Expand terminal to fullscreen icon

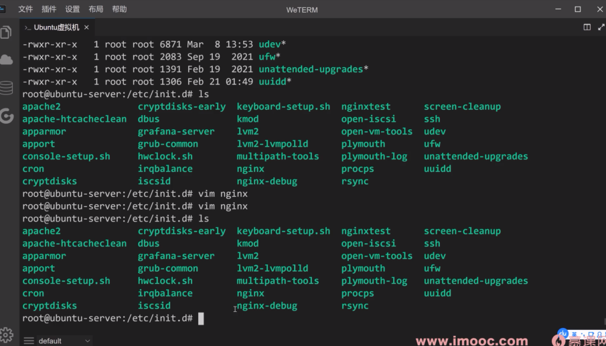click(x=601, y=27)
